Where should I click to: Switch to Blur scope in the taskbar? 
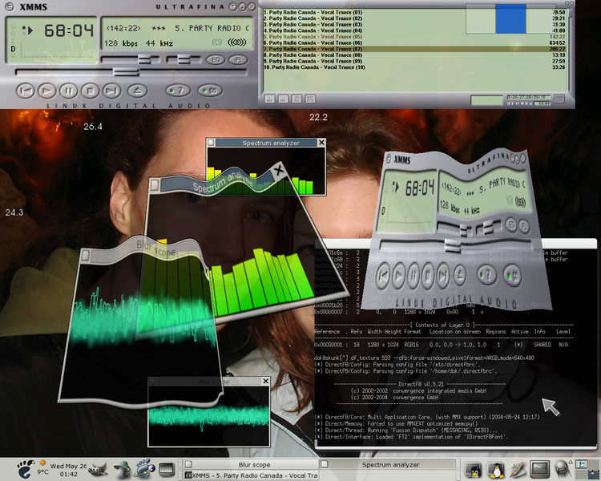pyautogui.click(x=251, y=464)
